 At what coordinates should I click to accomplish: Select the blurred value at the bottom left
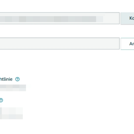pos(11,113)
